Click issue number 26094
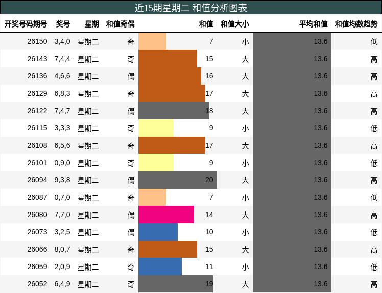This screenshot has height=293, width=382. [x=37, y=180]
